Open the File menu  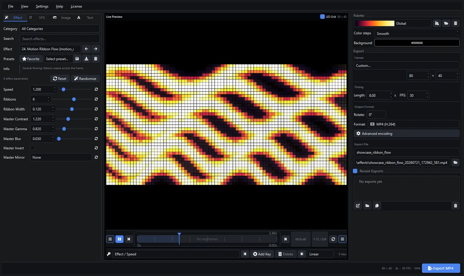(x=11, y=6)
